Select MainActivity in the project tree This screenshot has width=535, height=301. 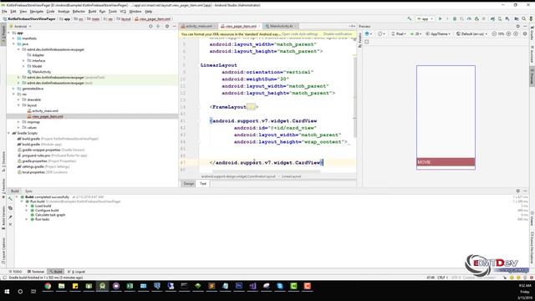pos(41,72)
